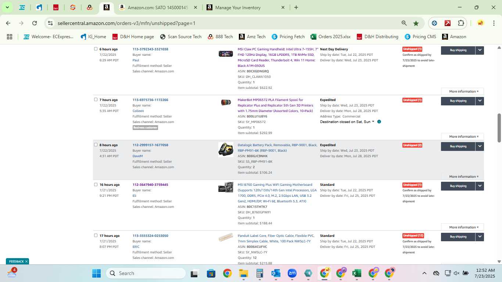Bookmark this page with the star icon
The height and width of the screenshot is (282, 502).
point(416,23)
